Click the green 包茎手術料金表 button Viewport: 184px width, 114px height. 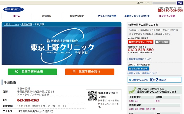click(33, 72)
